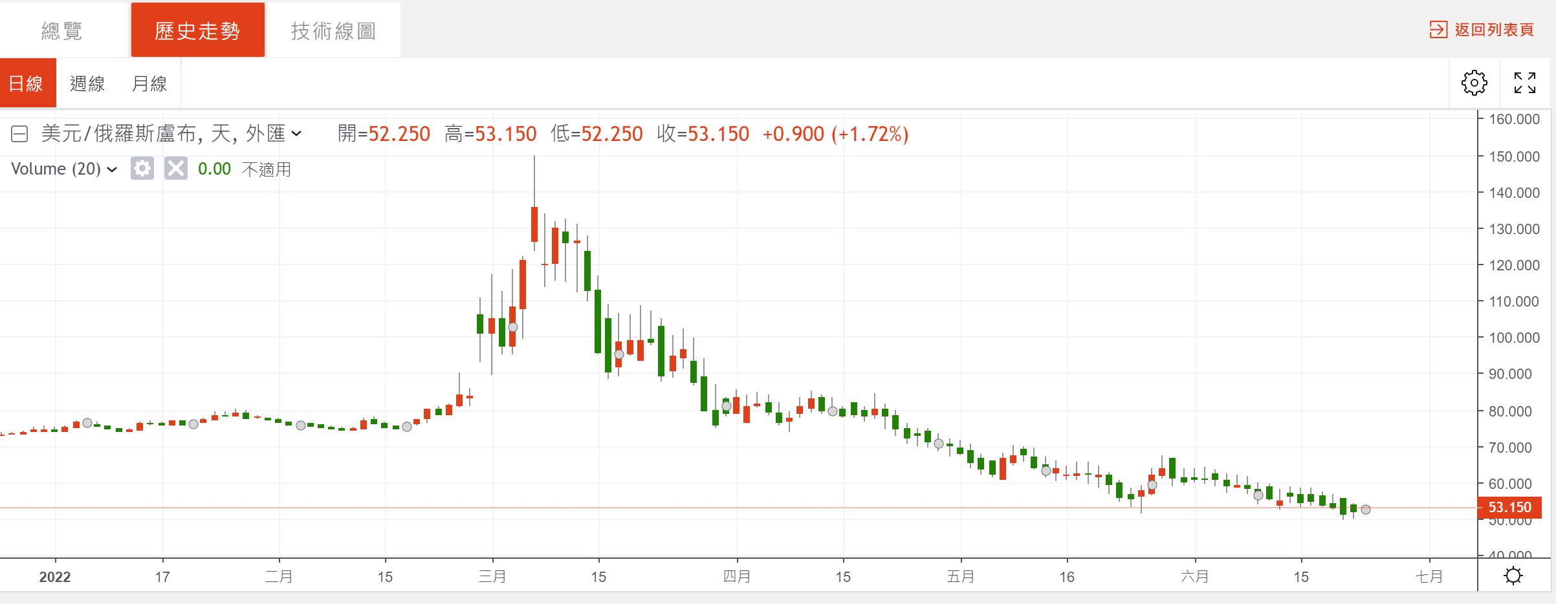Switch to 月線 monthly interval

(149, 83)
